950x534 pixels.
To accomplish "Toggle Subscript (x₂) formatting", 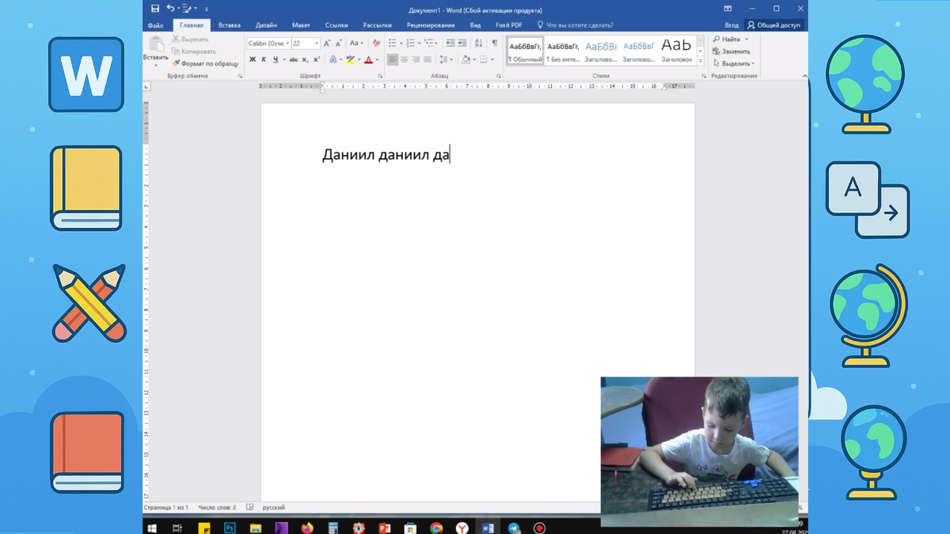I will (306, 59).
